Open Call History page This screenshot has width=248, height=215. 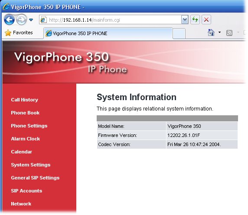click(x=25, y=100)
